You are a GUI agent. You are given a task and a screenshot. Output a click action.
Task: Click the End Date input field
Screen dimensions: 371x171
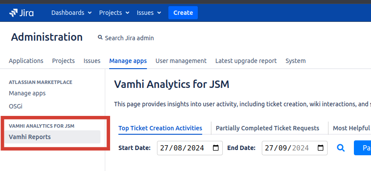tap(295, 148)
